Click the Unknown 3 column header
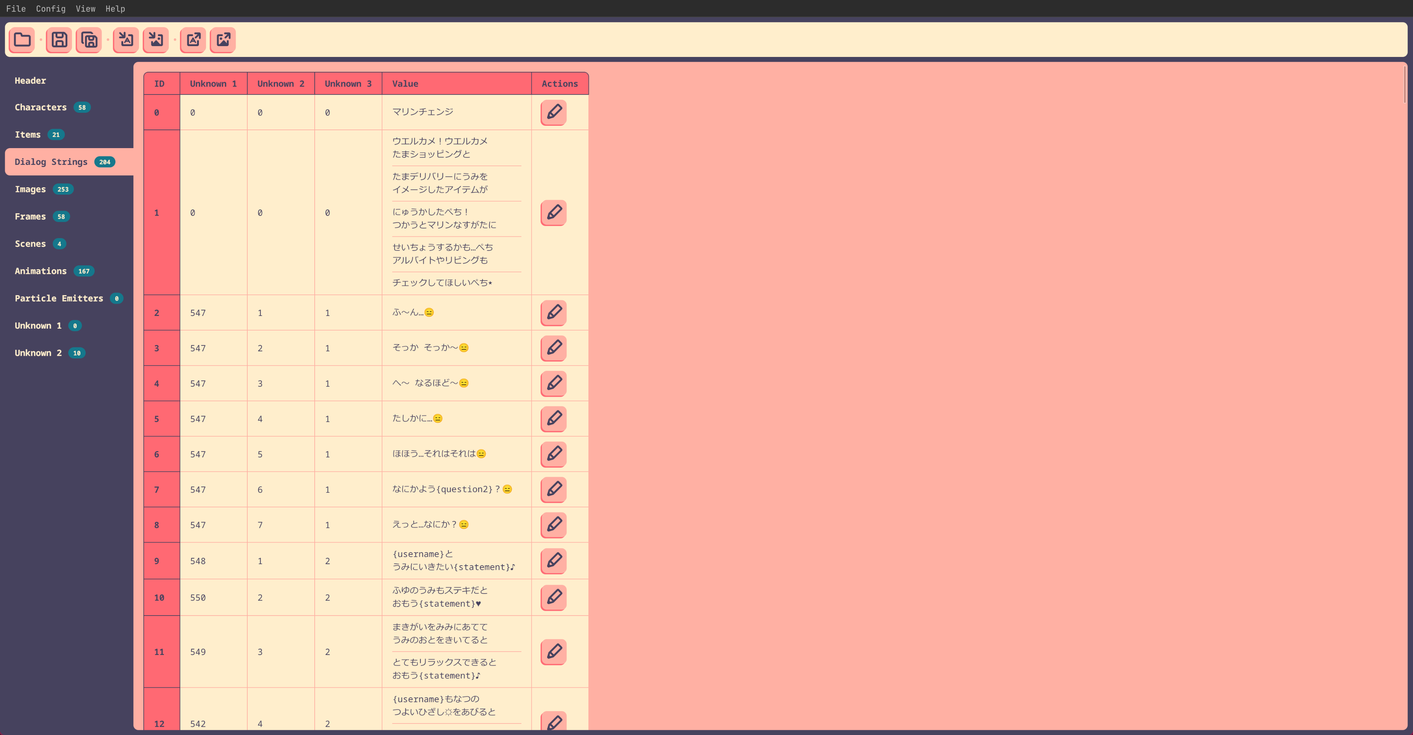 click(348, 83)
